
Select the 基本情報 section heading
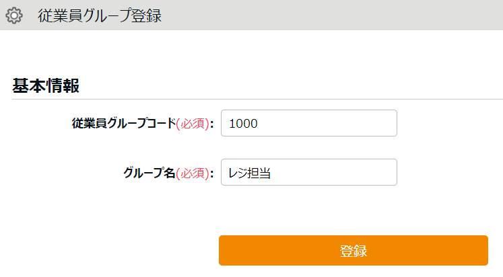(x=46, y=85)
